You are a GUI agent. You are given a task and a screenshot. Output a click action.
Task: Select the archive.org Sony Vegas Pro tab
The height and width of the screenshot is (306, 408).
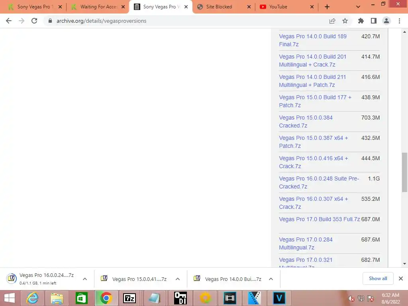click(x=161, y=7)
